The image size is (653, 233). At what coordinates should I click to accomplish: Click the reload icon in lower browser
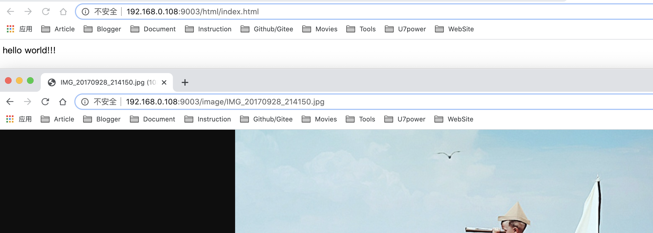tap(45, 102)
